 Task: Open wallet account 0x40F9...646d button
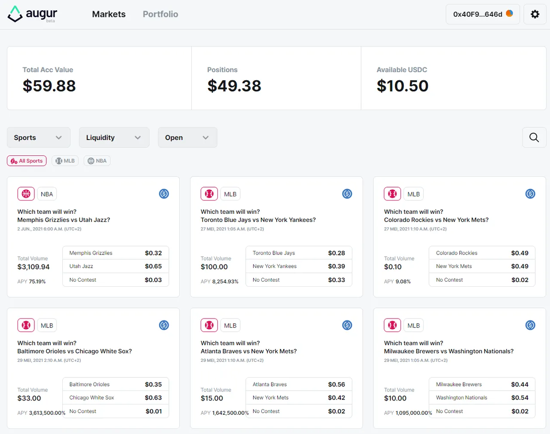point(483,14)
